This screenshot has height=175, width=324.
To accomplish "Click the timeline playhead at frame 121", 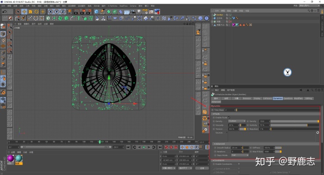I will pos(100,142).
